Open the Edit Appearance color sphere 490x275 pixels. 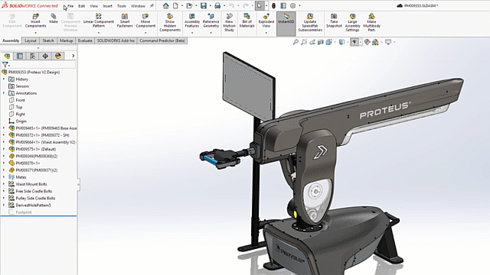pyautogui.click(x=367, y=42)
